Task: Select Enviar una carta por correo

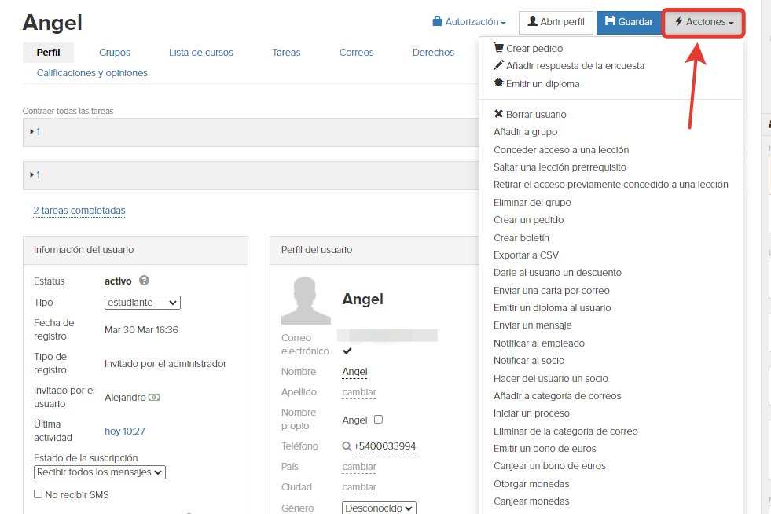Action: pyautogui.click(x=551, y=291)
